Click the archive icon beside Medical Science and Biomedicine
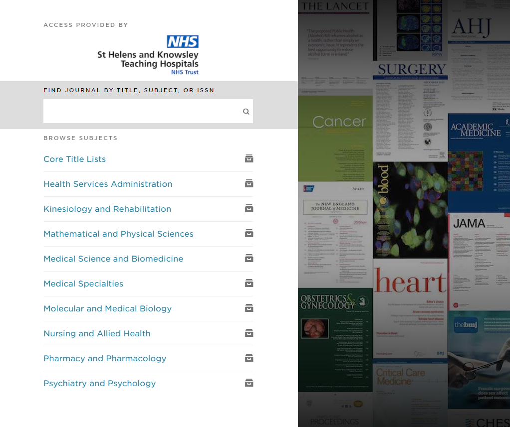The image size is (510, 427). pos(249,258)
